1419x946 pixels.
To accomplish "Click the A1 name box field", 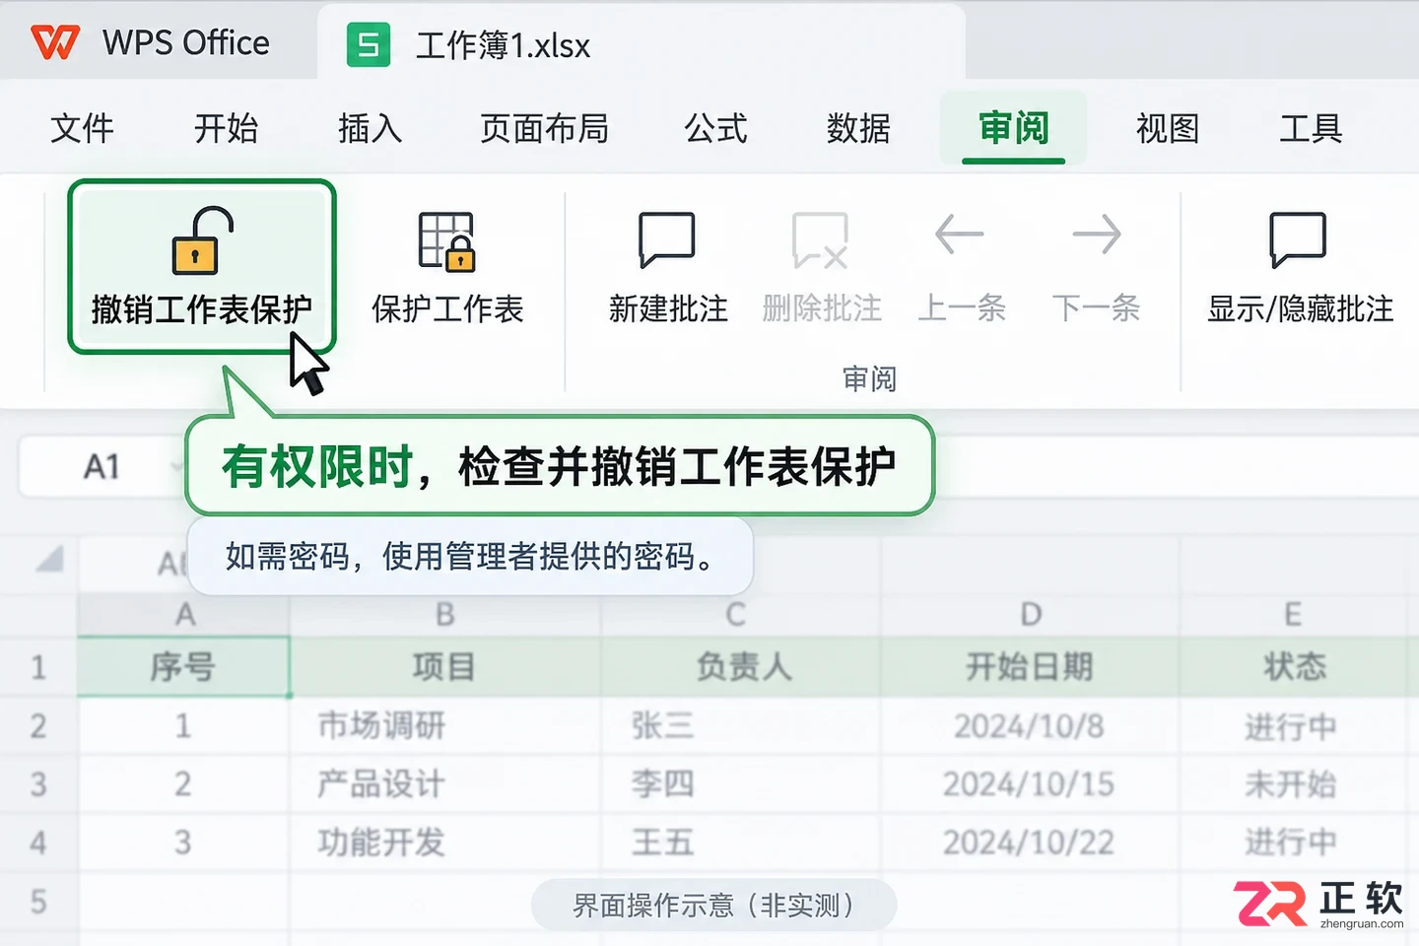I will (102, 466).
